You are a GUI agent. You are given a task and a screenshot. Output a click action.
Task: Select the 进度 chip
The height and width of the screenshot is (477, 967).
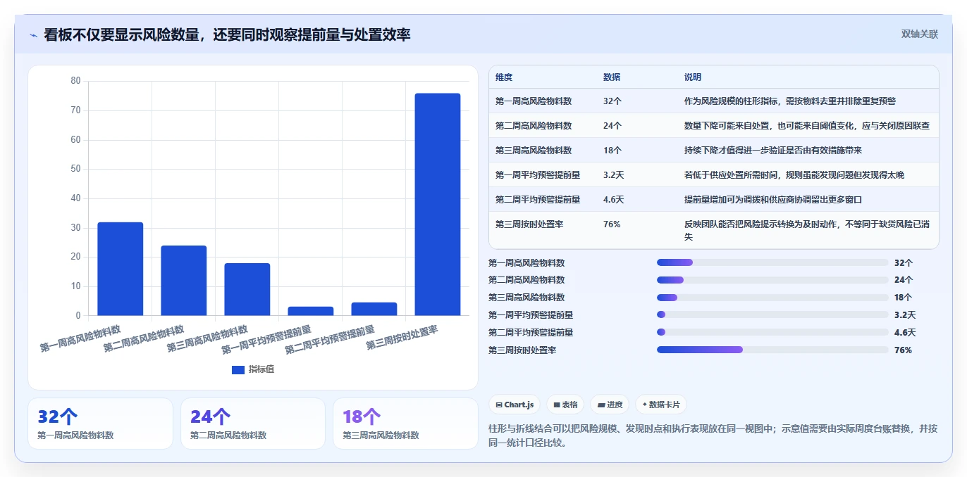[610, 405]
